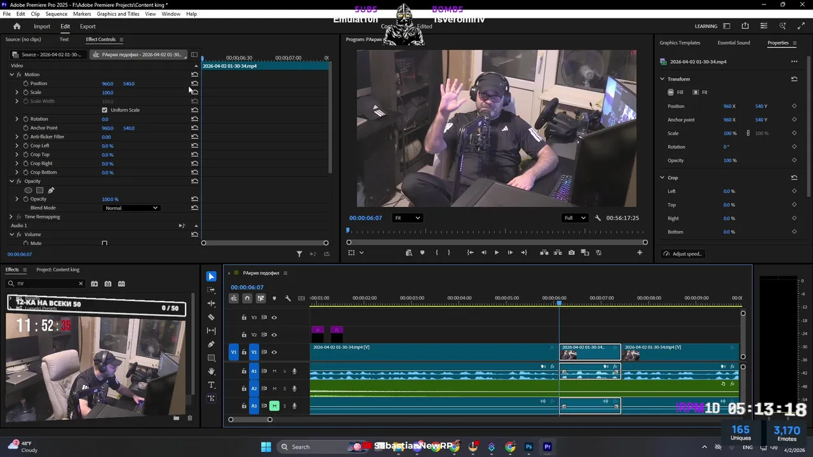The width and height of the screenshot is (813, 457).
Task: Click the Extract button in Program monitor
Action: coord(558,253)
